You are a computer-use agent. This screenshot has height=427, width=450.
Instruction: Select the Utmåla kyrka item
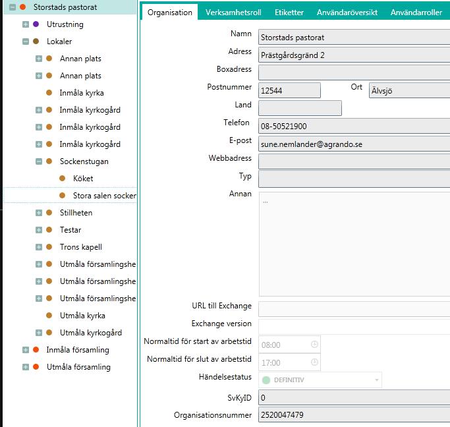click(82, 316)
